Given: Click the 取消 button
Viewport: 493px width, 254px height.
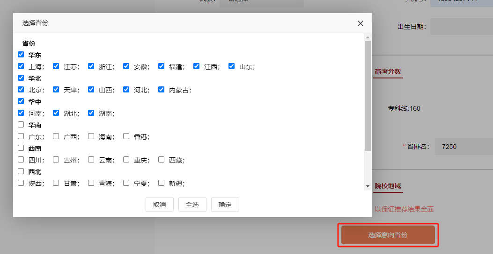Looking at the screenshot, I should 160,205.
